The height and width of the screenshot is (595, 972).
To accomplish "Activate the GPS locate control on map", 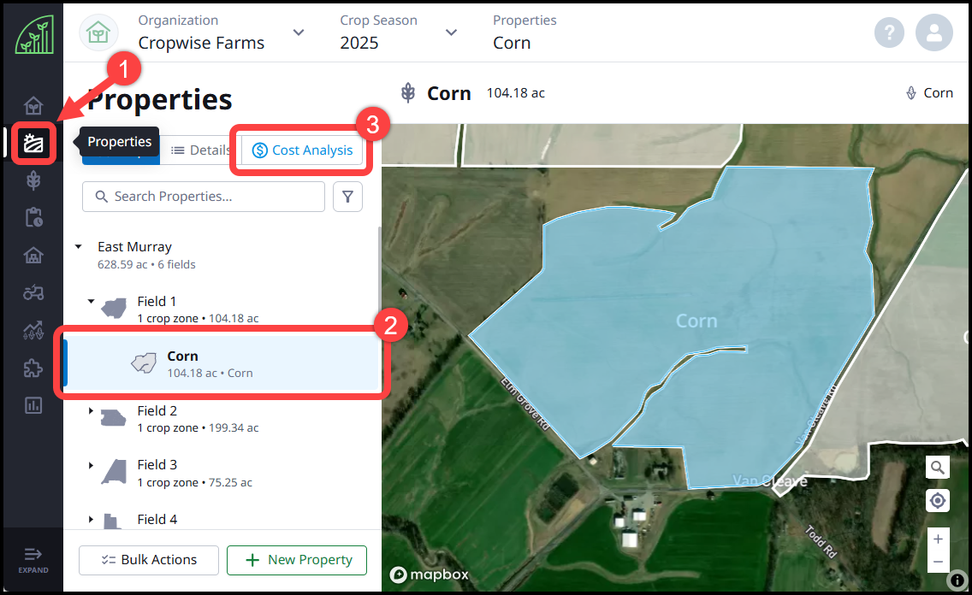I will [x=938, y=500].
